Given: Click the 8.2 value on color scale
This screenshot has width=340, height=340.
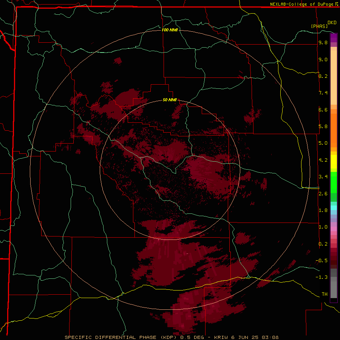Looking at the screenshot, I should [323, 76].
